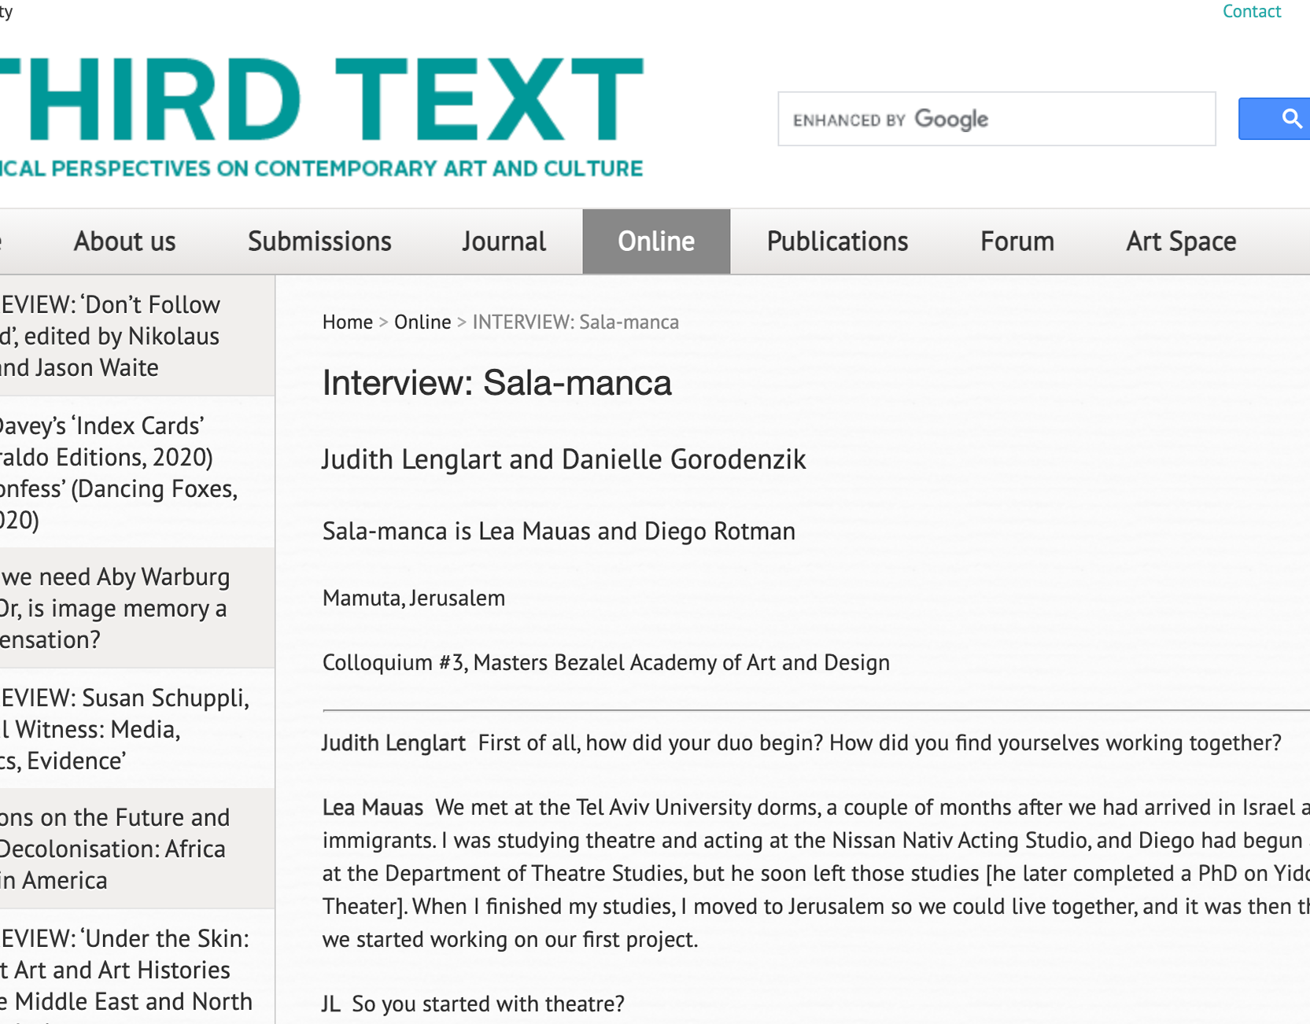Click the 'So you started with theatre?' question
Viewport: 1310px width, 1024px height.
[488, 1004]
